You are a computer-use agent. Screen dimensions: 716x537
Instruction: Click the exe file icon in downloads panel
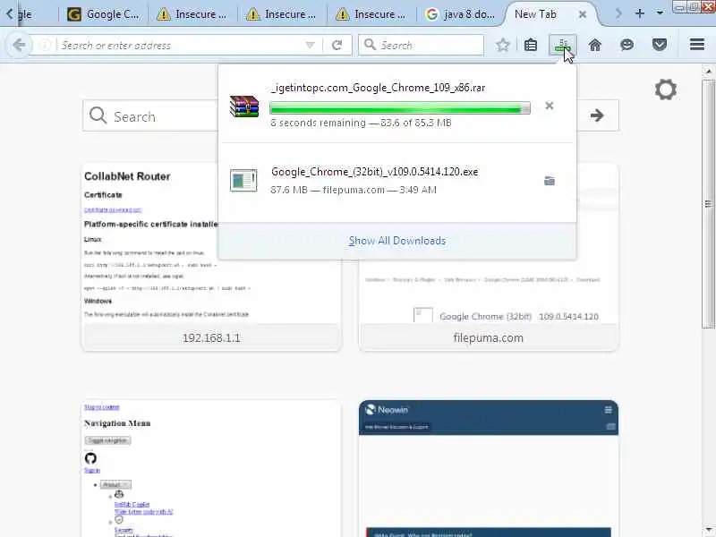[243, 181]
